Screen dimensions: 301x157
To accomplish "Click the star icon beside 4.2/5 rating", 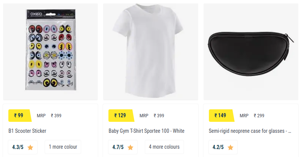I will (x=230, y=148).
